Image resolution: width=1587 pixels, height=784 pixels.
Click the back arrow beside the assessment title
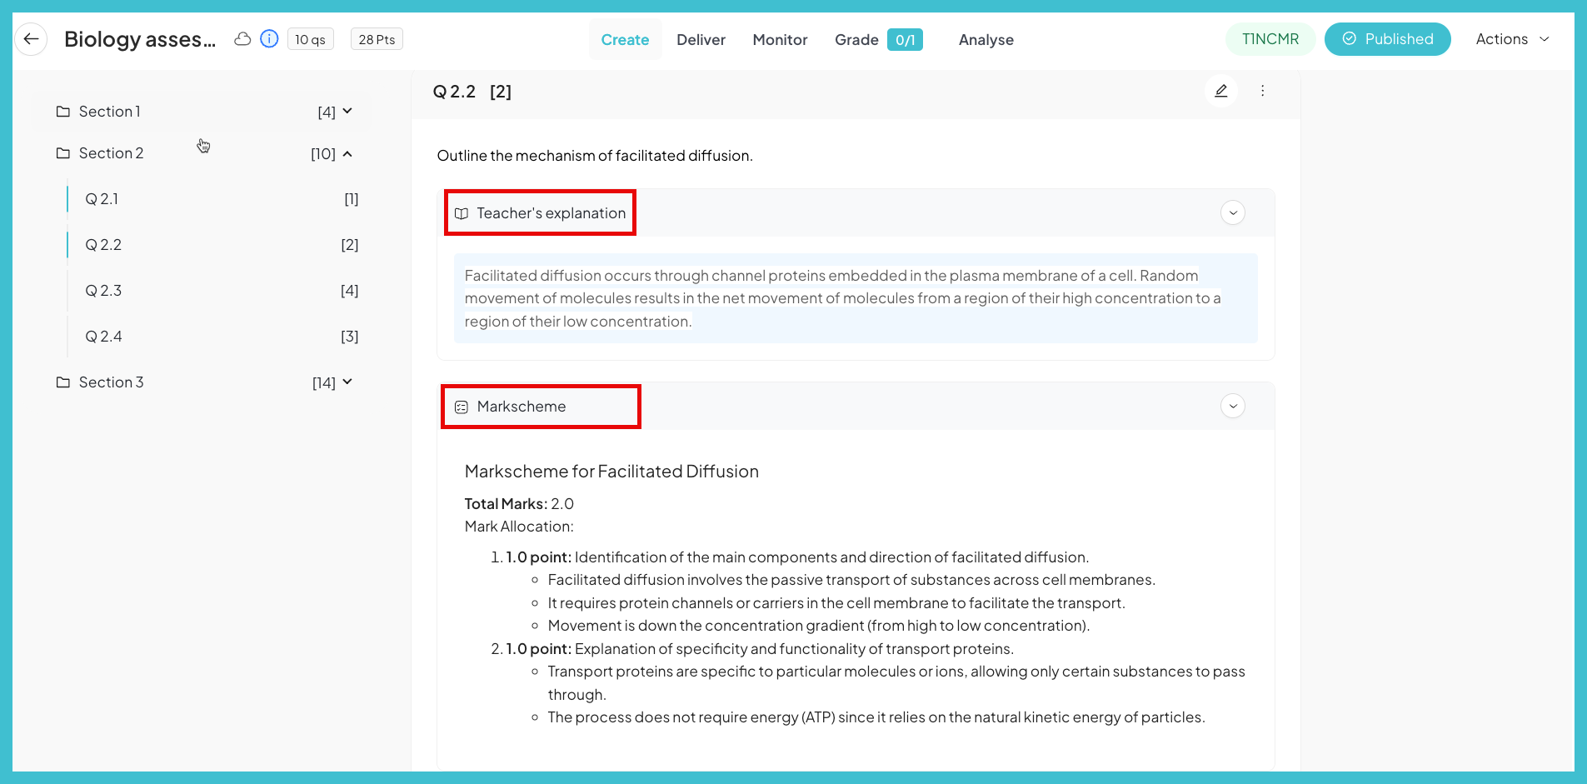tap(31, 38)
